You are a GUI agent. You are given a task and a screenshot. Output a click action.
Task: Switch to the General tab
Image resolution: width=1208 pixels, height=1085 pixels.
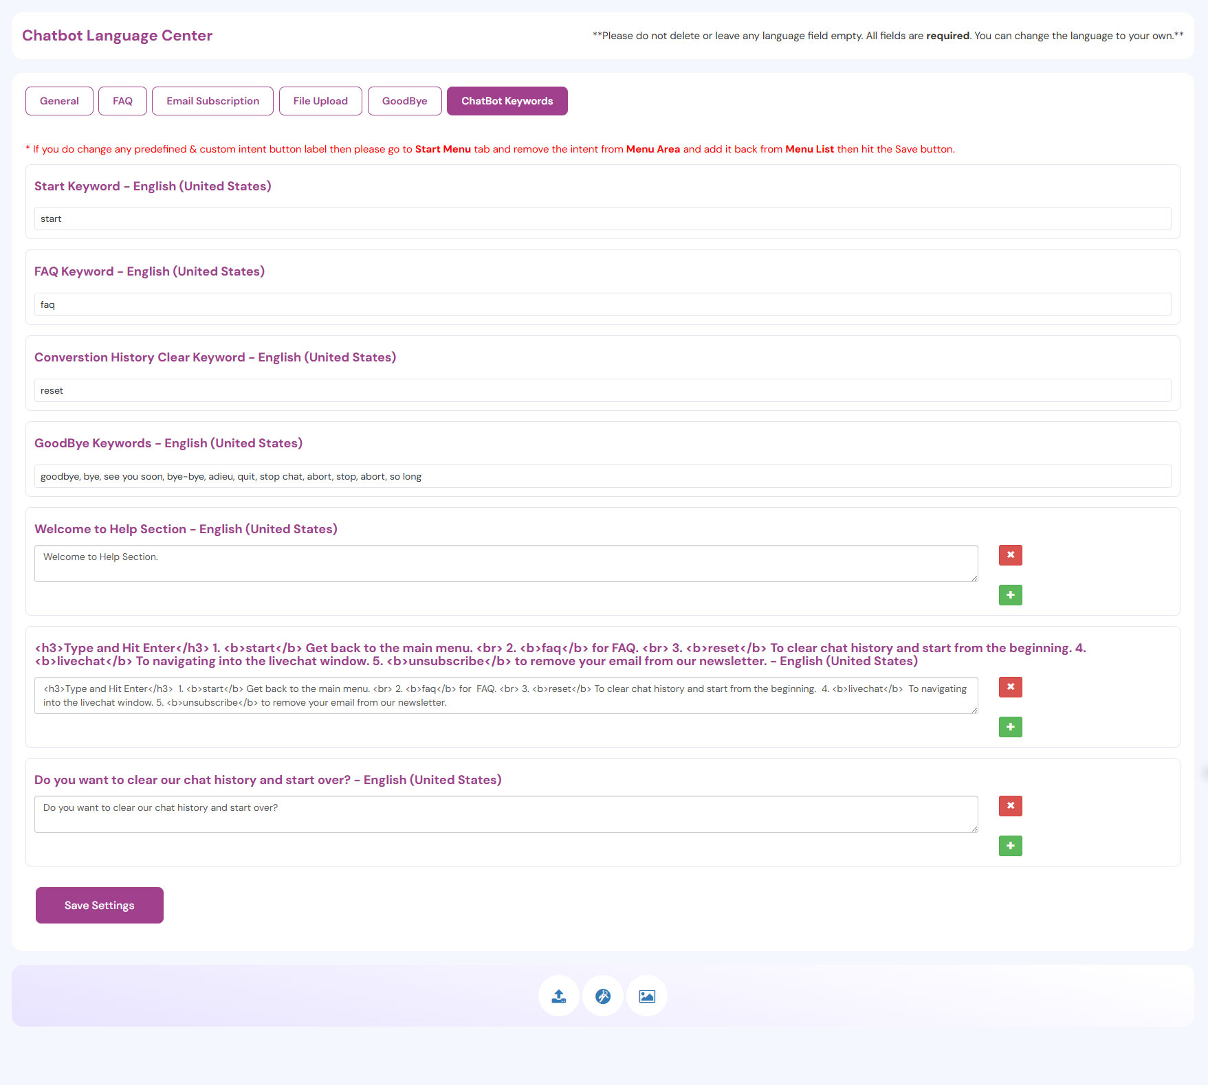(x=59, y=101)
